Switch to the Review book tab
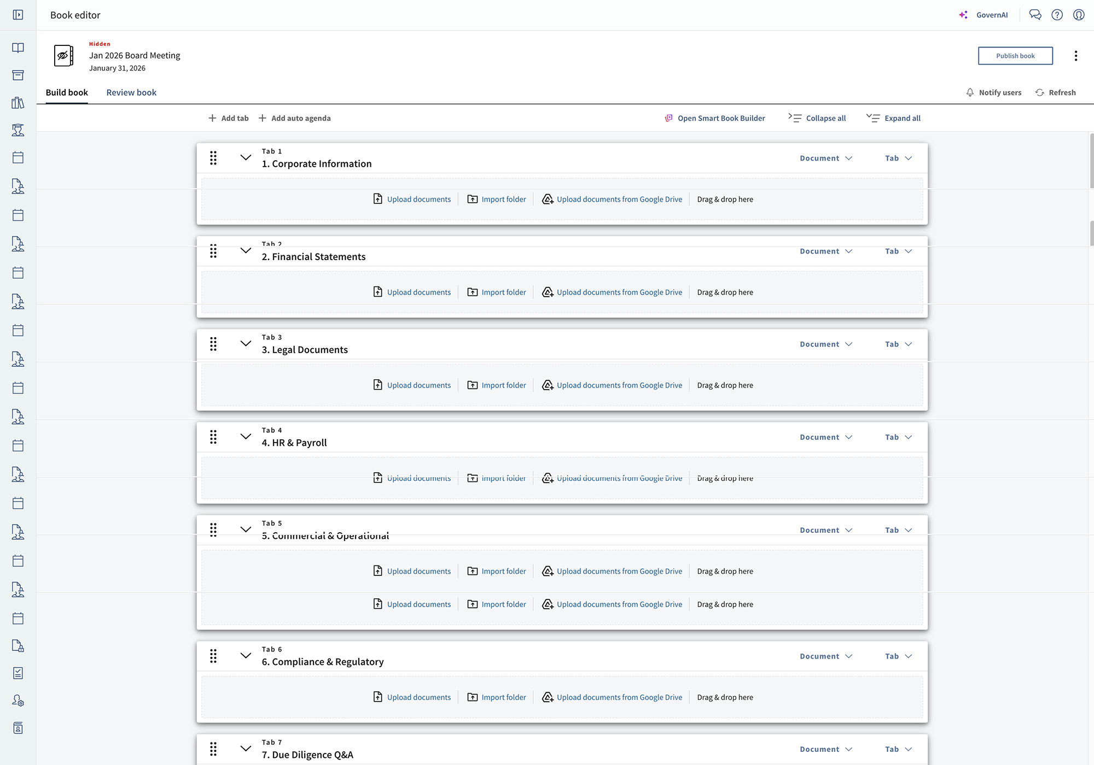The image size is (1094, 765). tap(131, 92)
